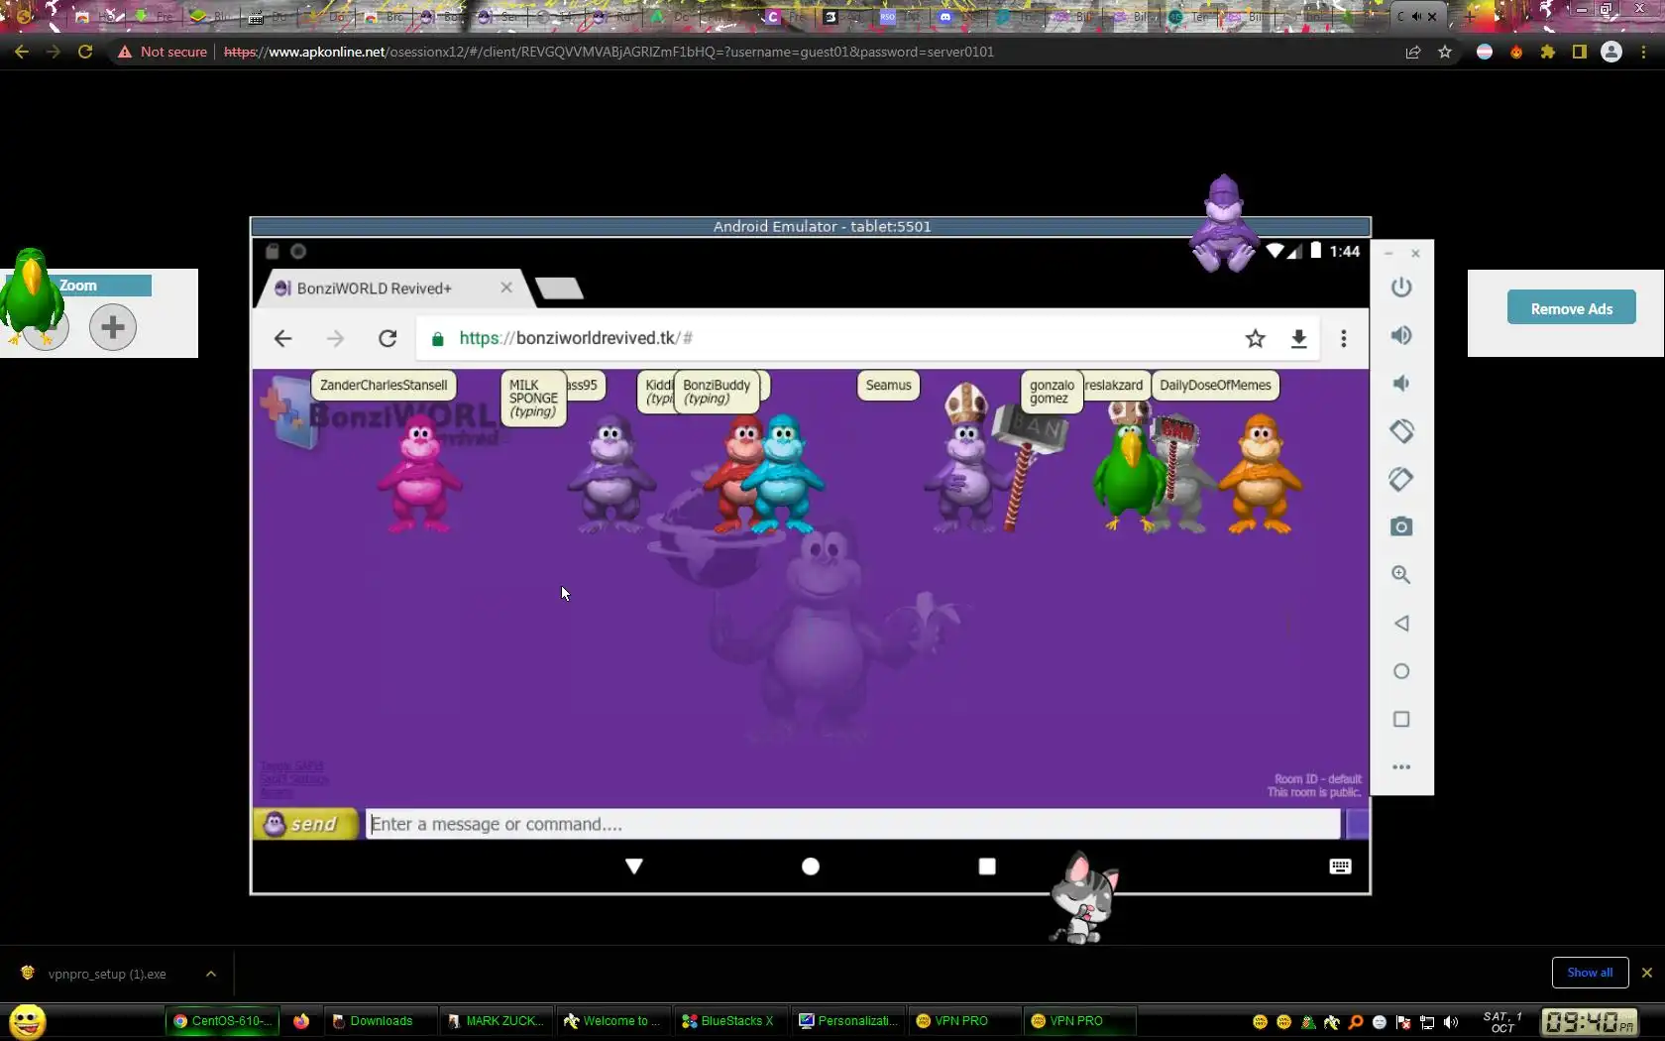Screen dimensions: 1665x1041
Task: Open Chrome profile avatar menu
Action: click(1611, 52)
